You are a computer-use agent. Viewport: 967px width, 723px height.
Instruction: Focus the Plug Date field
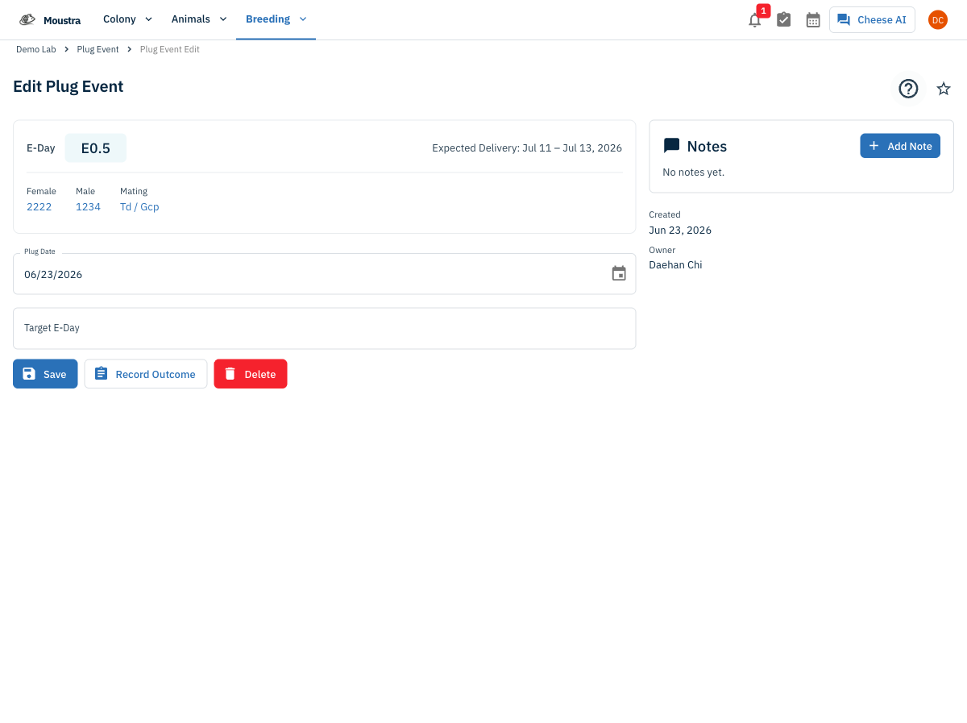(x=324, y=274)
